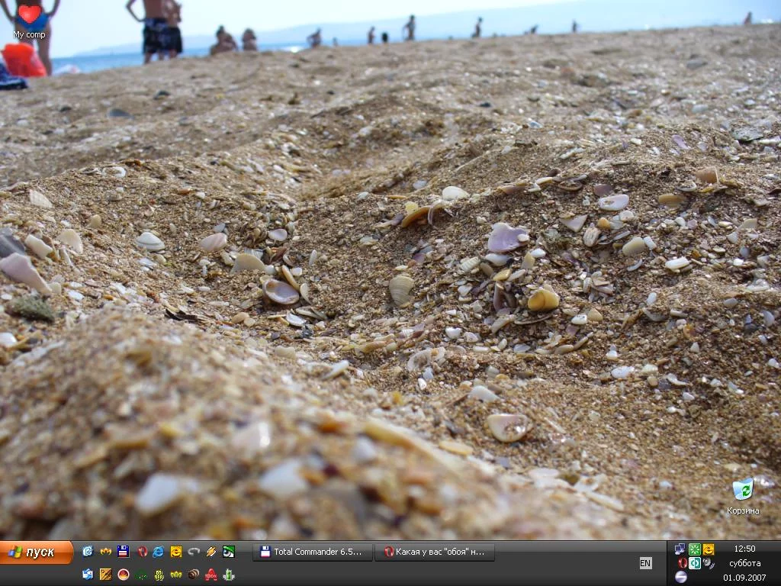Launch green eye image viewer quick launch icon

pyautogui.click(x=229, y=551)
